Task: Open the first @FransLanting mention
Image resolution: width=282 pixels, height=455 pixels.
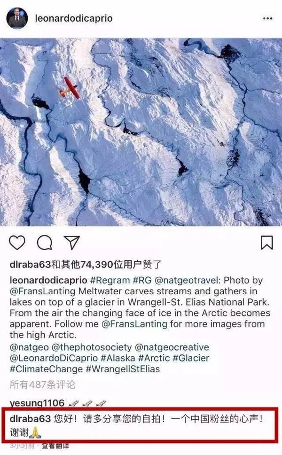Action: pyautogui.click(x=43, y=291)
